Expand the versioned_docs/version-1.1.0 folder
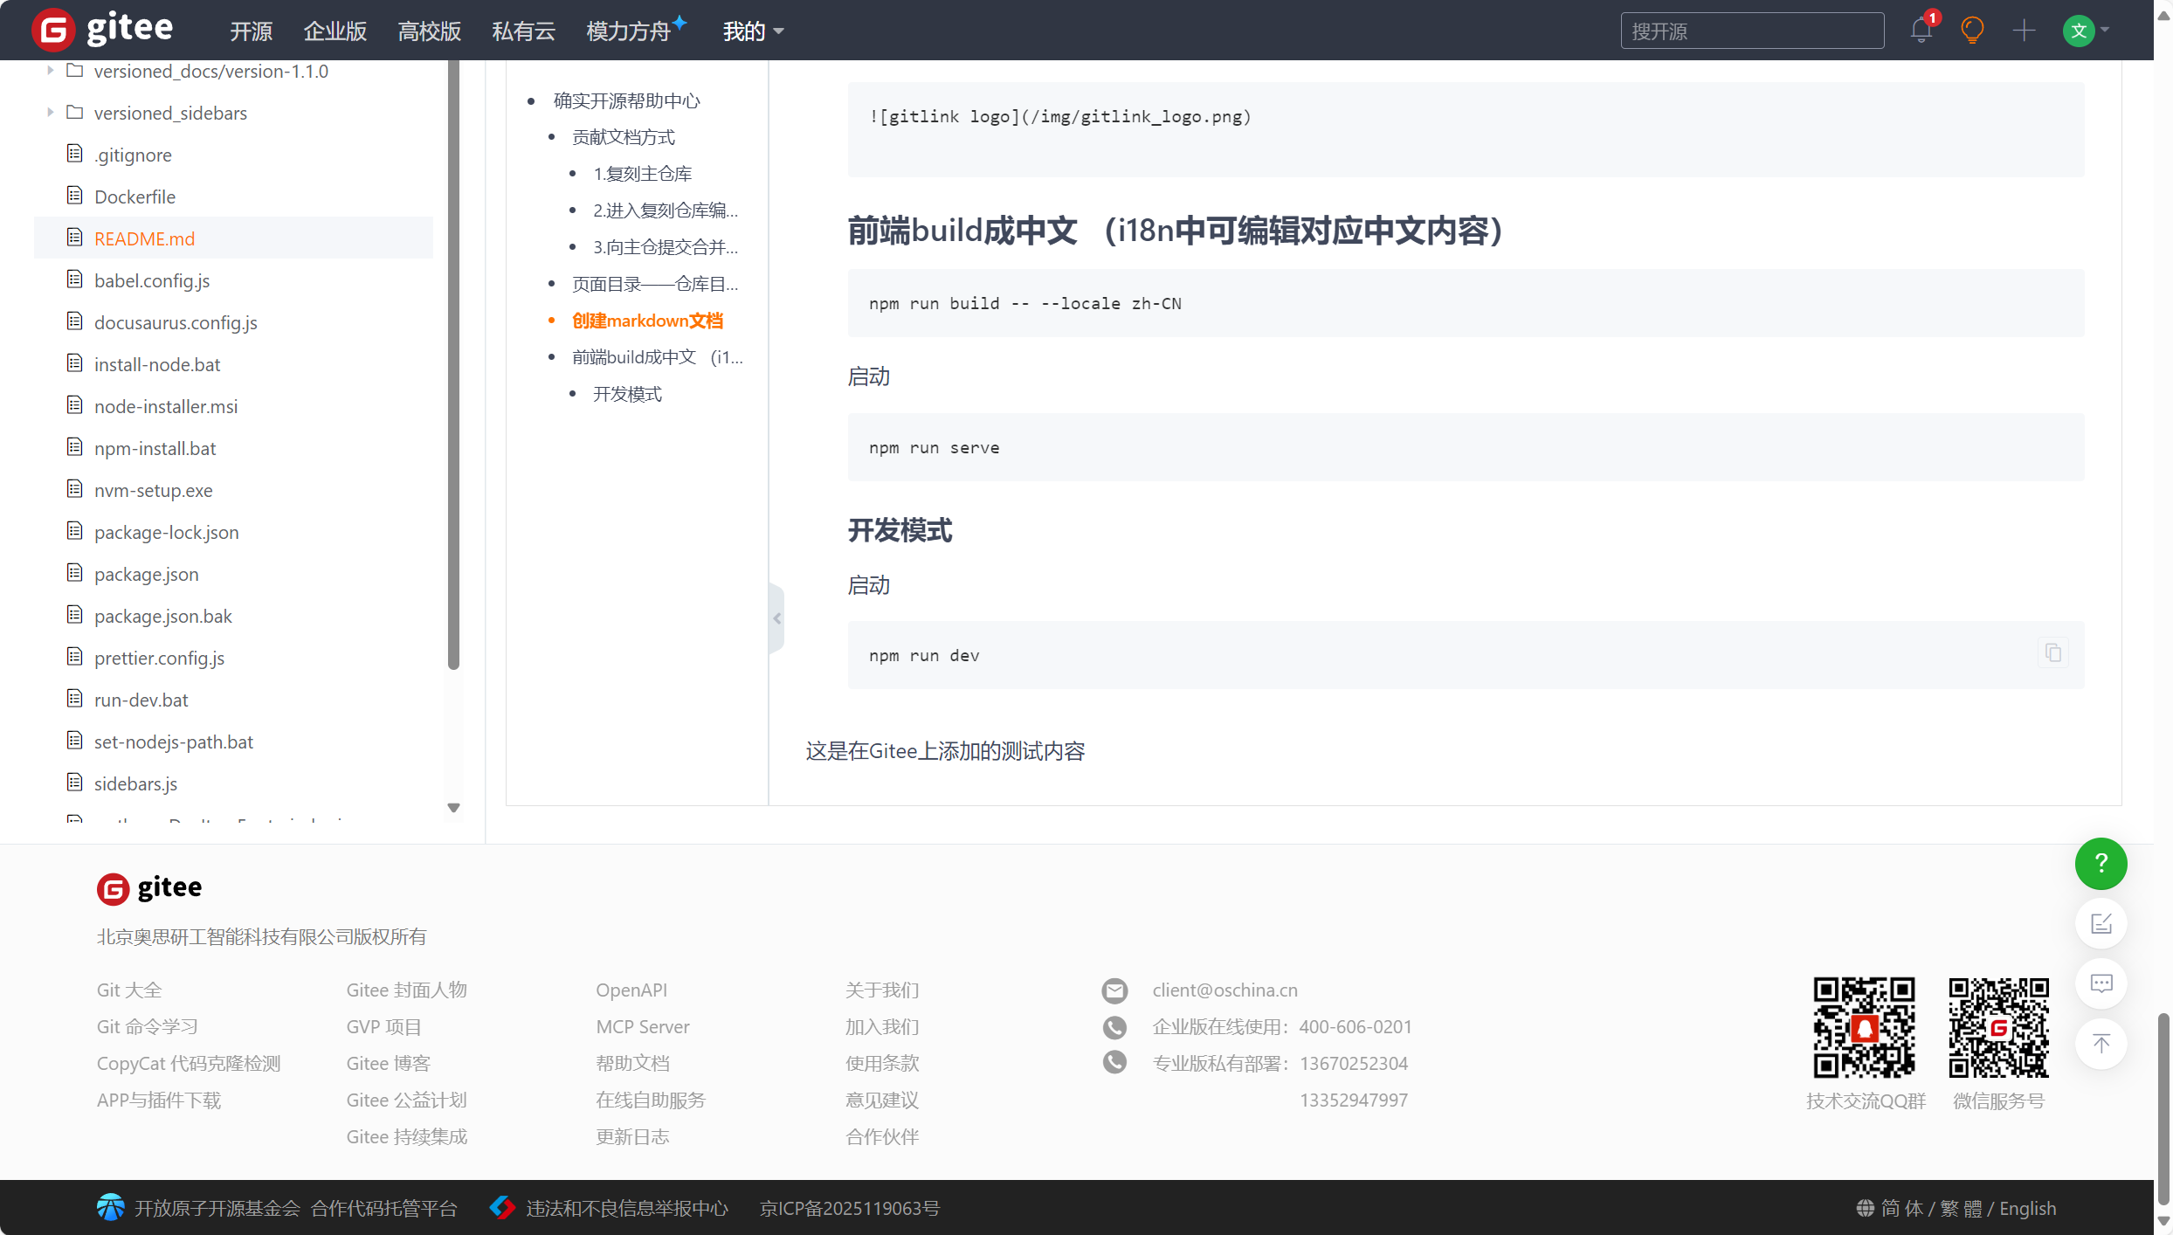Image resolution: width=2173 pixels, height=1235 pixels. (x=50, y=70)
